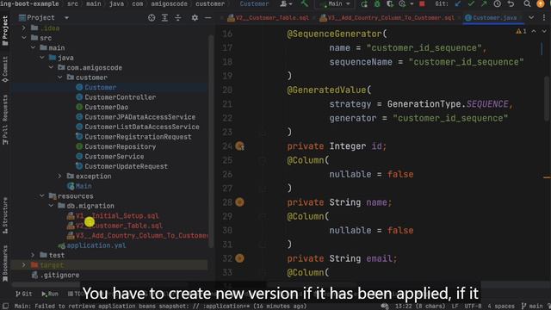
Task: Open the Project tool window tab
Action: pos(5,30)
